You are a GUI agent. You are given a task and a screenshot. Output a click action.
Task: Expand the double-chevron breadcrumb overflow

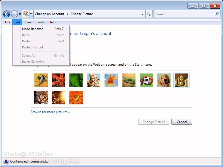click(x=31, y=14)
